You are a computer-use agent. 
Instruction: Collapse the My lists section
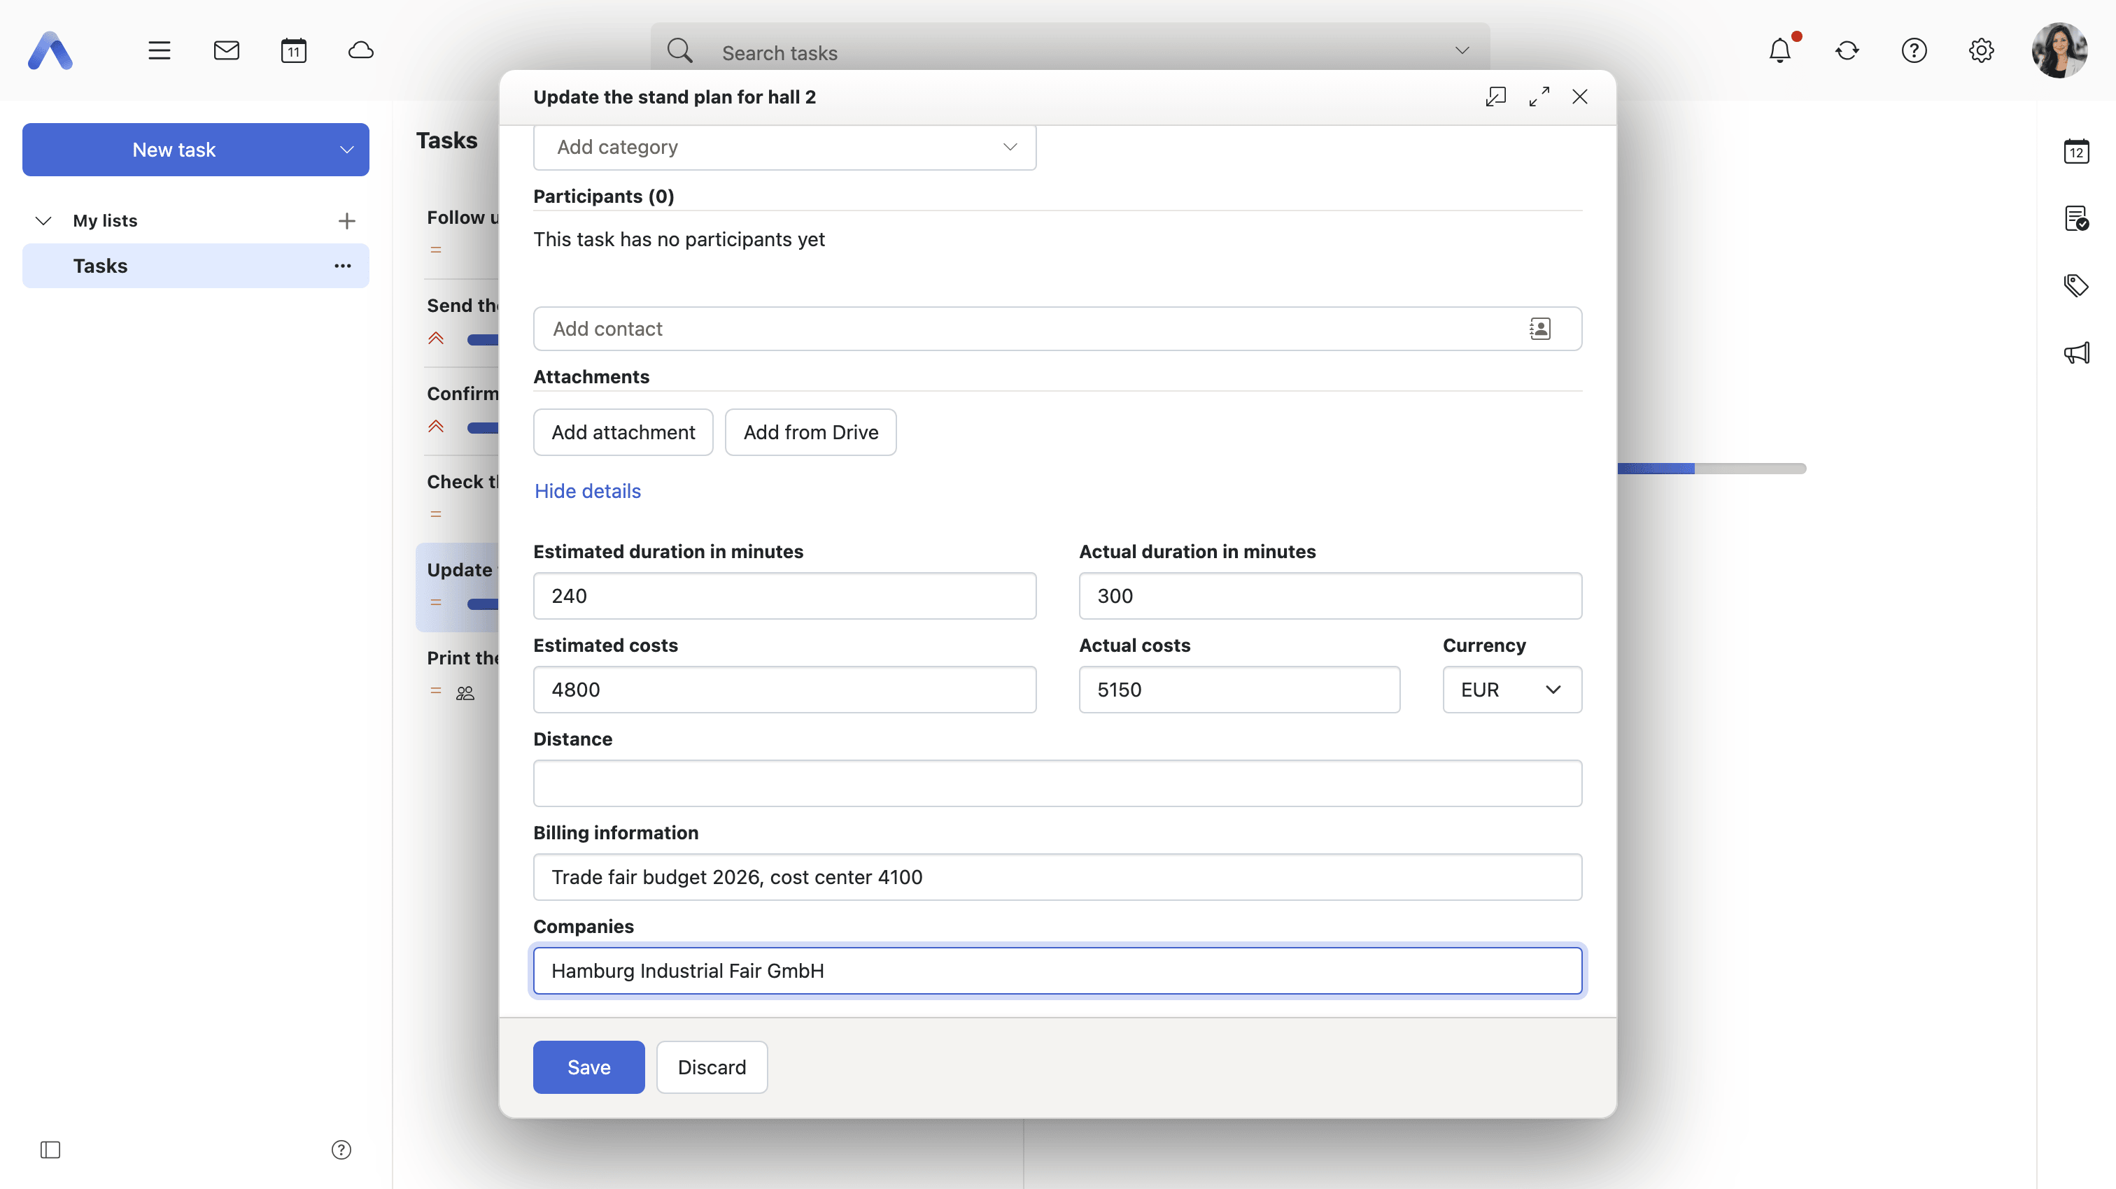click(x=43, y=221)
